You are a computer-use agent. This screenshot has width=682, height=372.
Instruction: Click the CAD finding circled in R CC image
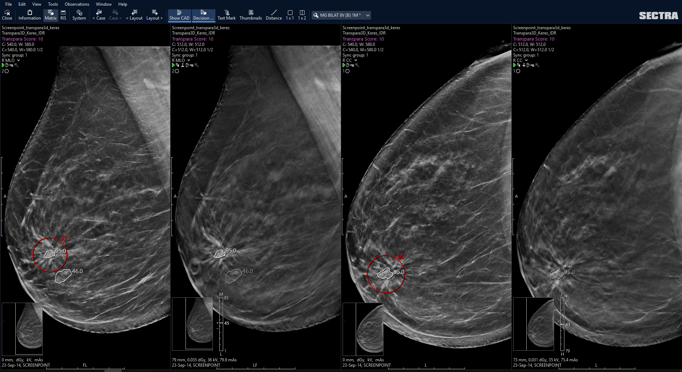[386, 274]
